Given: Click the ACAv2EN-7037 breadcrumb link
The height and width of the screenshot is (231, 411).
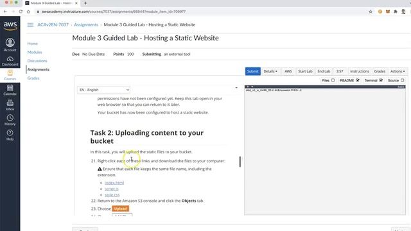Looking at the screenshot, I should pyautogui.click(x=53, y=24).
